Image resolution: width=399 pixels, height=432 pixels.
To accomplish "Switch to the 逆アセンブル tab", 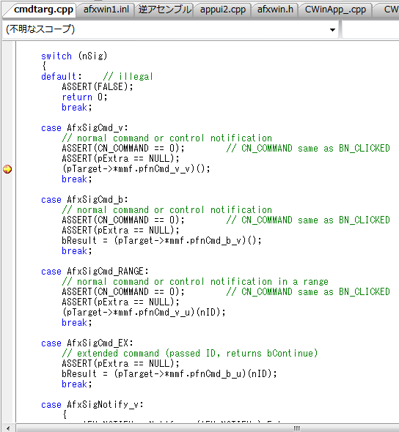I will (x=165, y=10).
